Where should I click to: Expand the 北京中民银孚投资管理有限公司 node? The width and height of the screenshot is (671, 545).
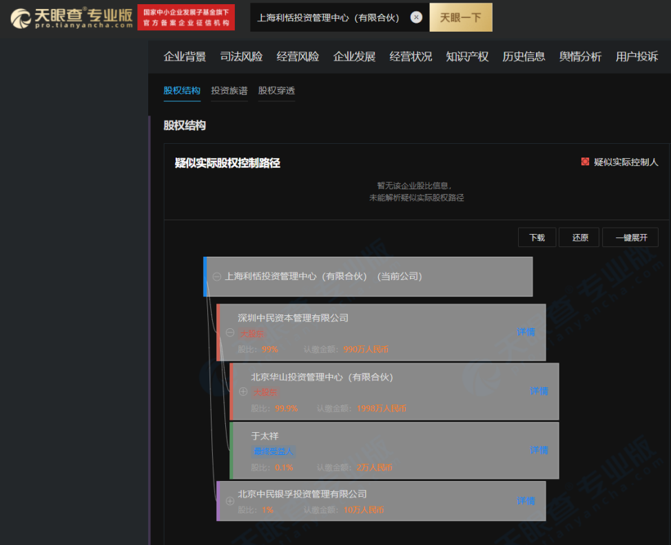[x=230, y=501]
